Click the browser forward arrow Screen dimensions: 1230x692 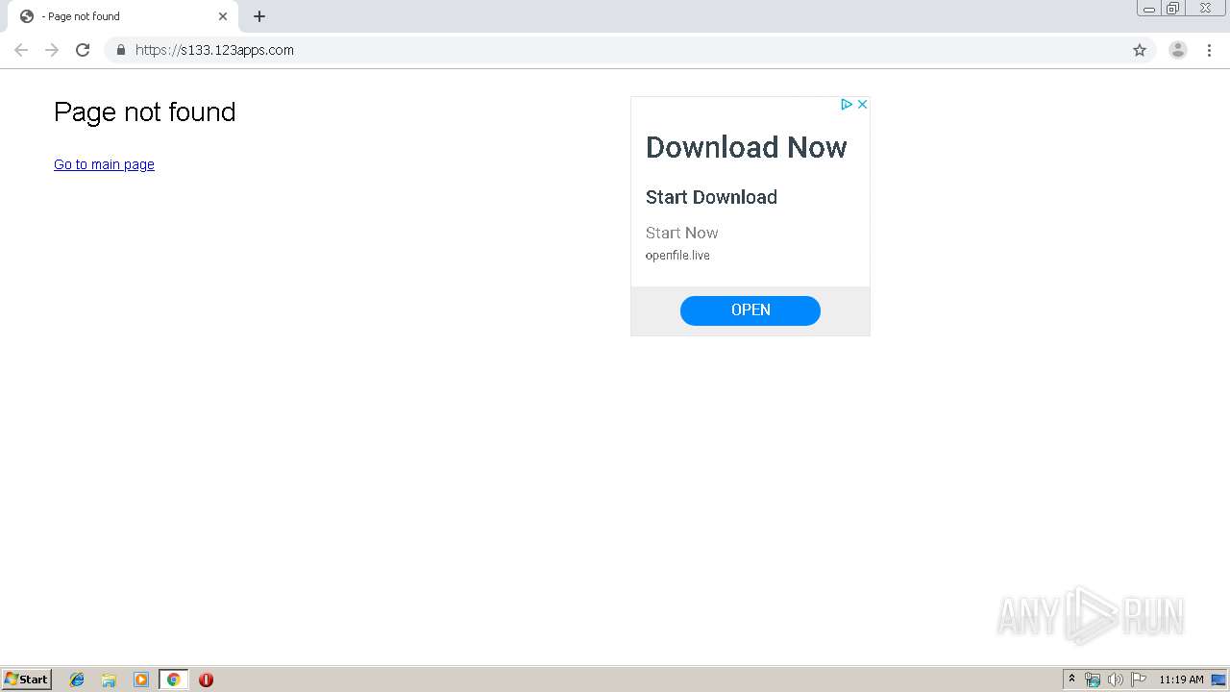click(52, 50)
